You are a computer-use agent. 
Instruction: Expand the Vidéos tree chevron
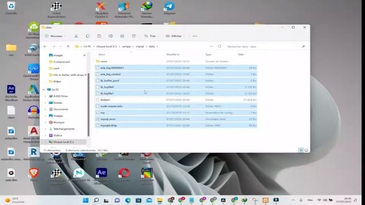pyautogui.click(x=46, y=136)
